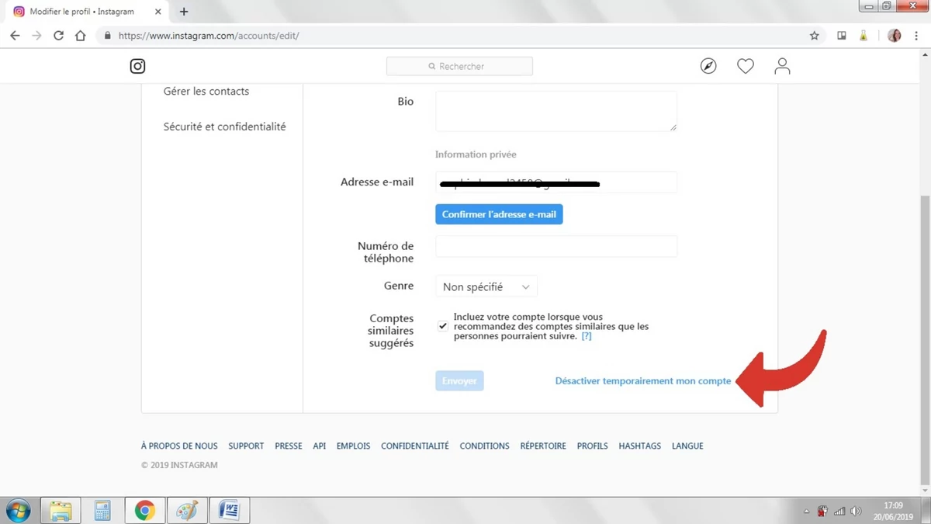931x524 pixels.
Task: Click the Chrome taskbar icon
Action: [x=144, y=510]
